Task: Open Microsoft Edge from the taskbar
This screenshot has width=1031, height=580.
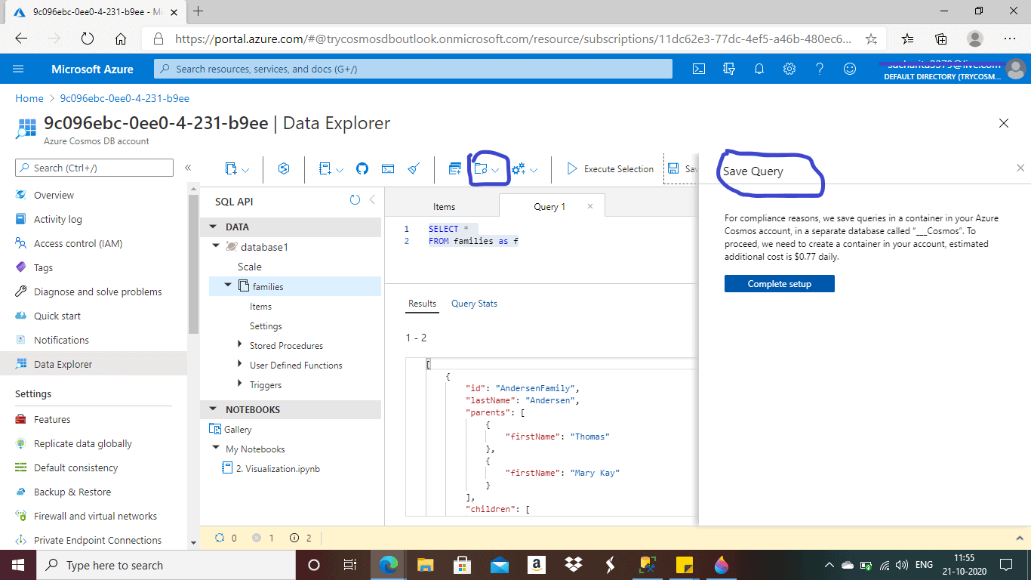Action: (x=389, y=565)
